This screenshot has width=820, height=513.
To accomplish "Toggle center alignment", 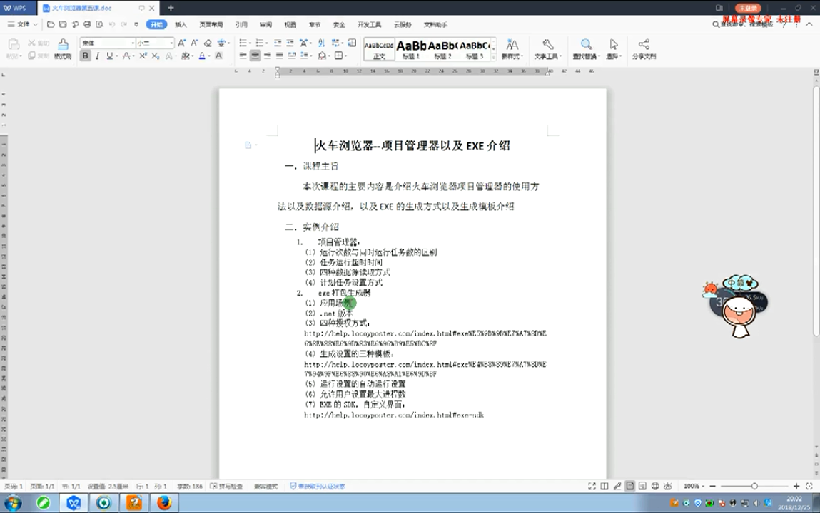I will pyautogui.click(x=255, y=56).
